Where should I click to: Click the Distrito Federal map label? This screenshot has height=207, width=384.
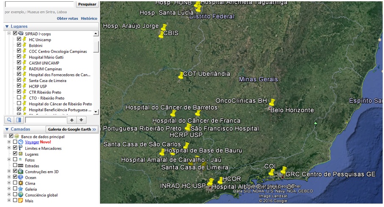(212, 17)
